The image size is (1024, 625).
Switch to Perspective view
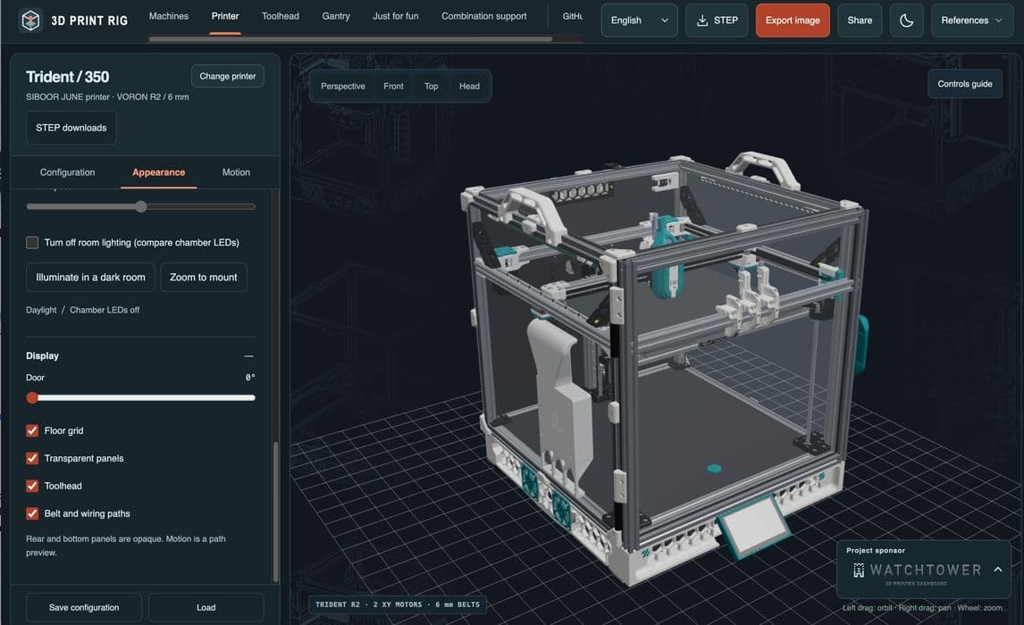click(x=343, y=86)
